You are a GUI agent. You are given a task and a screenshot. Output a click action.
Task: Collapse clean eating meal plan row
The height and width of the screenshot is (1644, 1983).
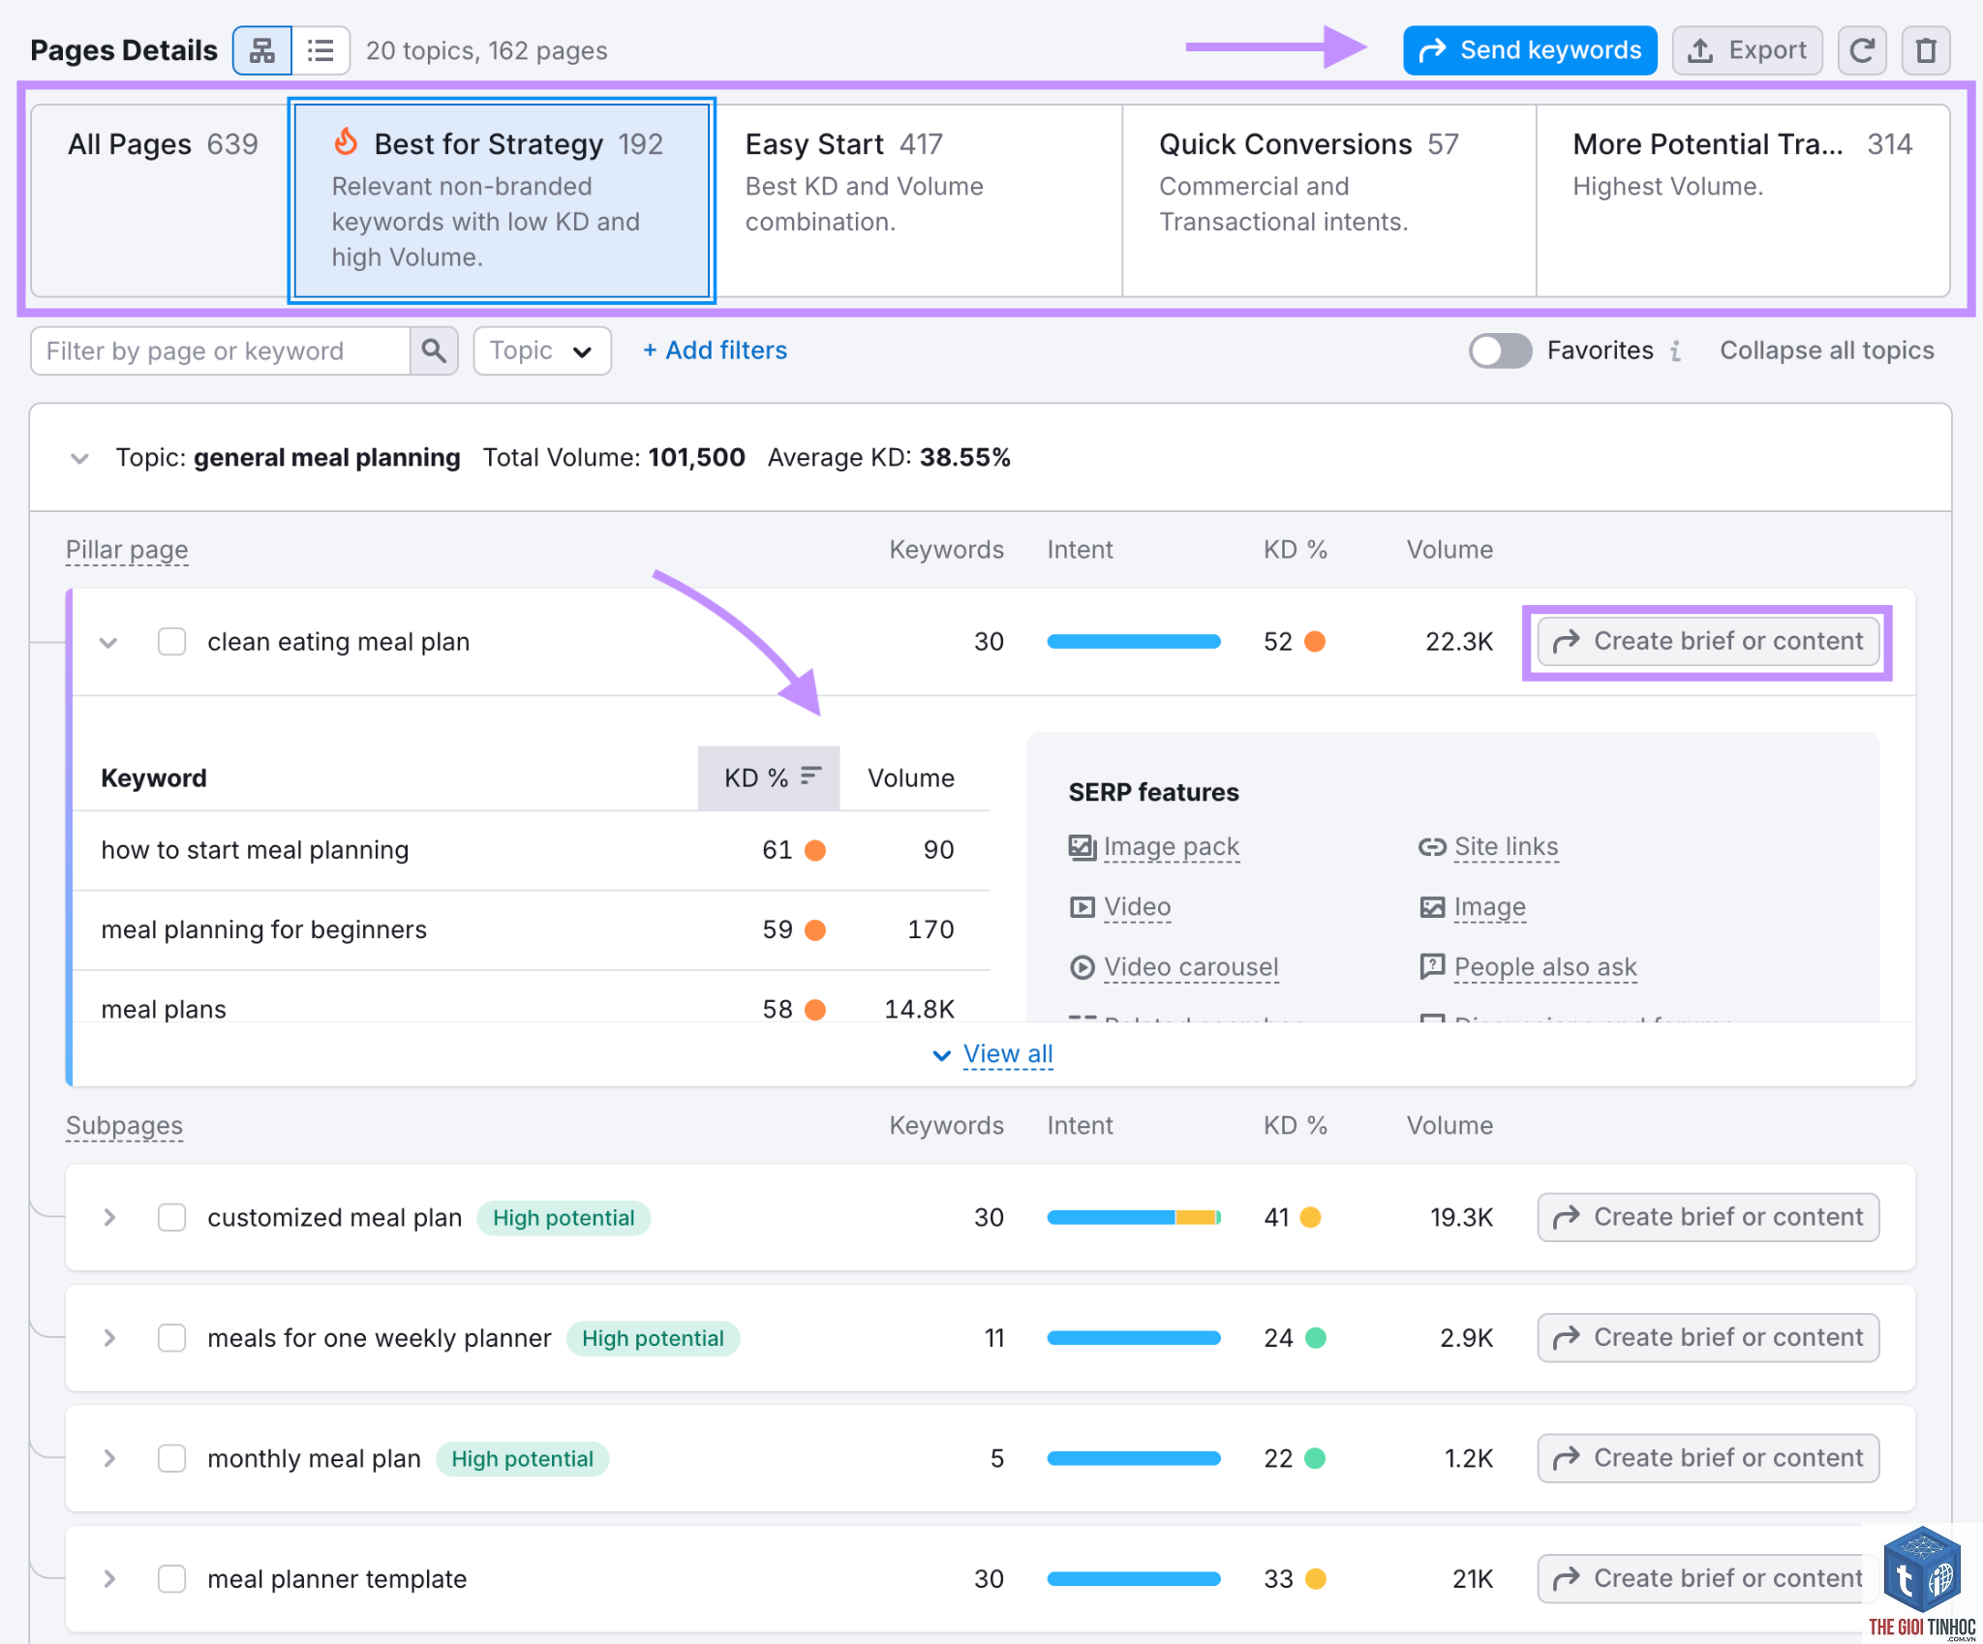point(108,643)
